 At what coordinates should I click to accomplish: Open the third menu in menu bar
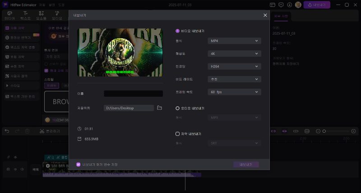pos(61,5)
